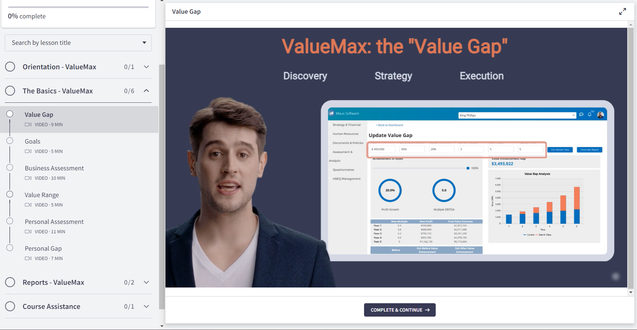The image size is (637, 330).
Task: Mark the Value Gap lesson circle
Action: tap(10, 114)
